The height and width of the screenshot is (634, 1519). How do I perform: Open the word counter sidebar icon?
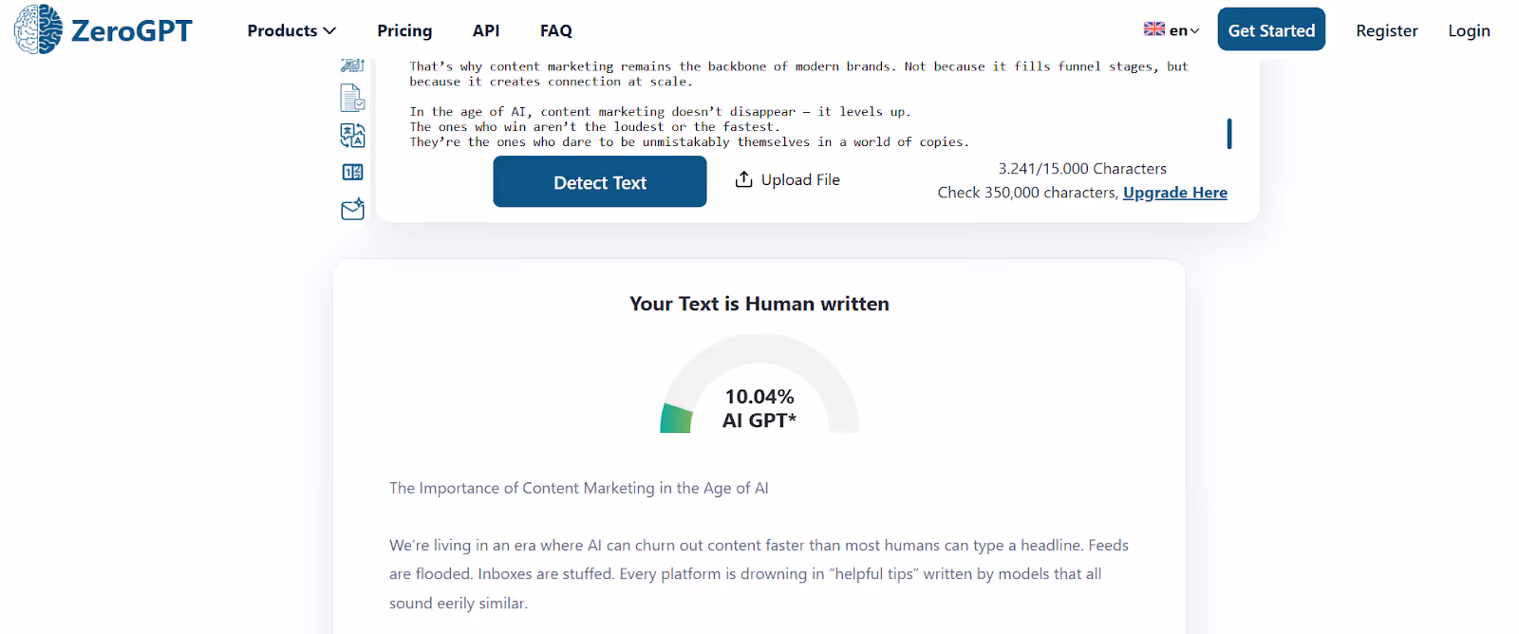coord(352,172)
